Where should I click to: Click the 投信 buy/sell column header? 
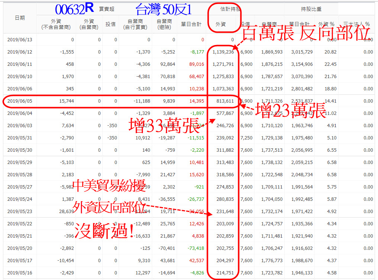tap(110, 24)
